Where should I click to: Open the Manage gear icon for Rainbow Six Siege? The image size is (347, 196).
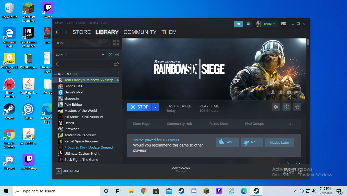pos(276,107)
